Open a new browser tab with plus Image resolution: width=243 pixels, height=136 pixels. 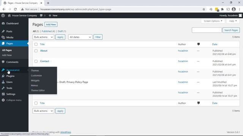click(x=48, y=3)
